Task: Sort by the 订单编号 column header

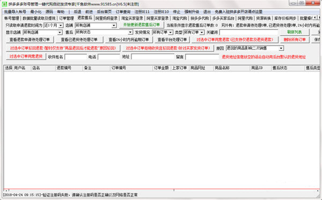Action: click(131, 68)
